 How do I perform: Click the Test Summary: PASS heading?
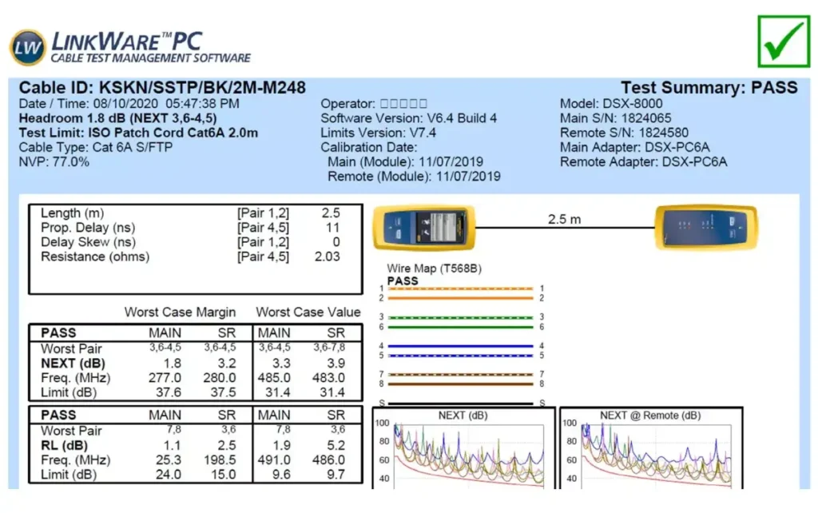click(x=709, y=87)
